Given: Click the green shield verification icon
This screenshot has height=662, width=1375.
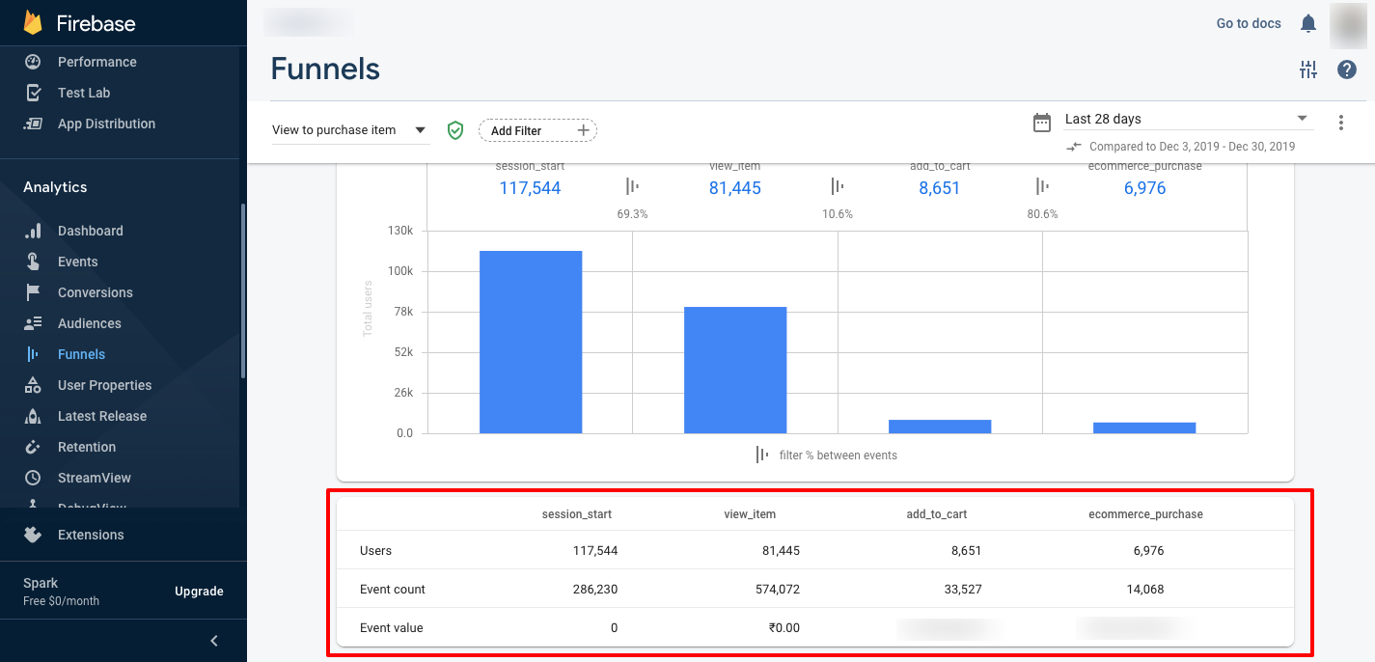Looking at the screenshot, I should [x=455, y=130].
